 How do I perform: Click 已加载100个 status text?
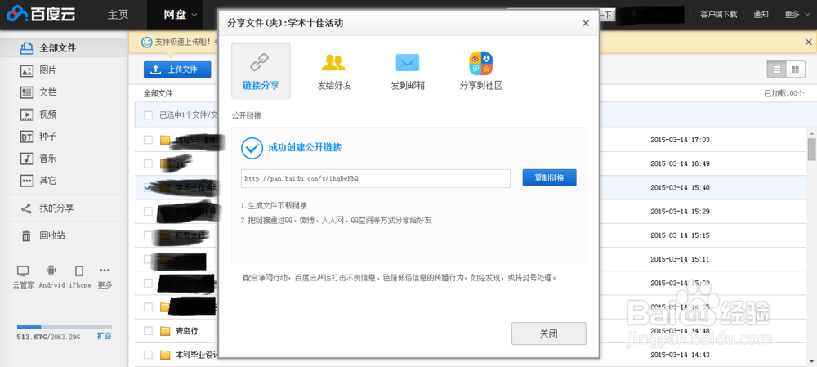(x=784, y=93)
